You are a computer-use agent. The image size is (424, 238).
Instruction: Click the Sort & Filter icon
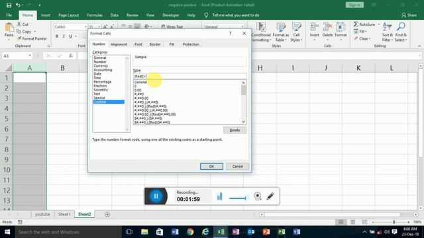pyautogui.click(x=387, y=27)
